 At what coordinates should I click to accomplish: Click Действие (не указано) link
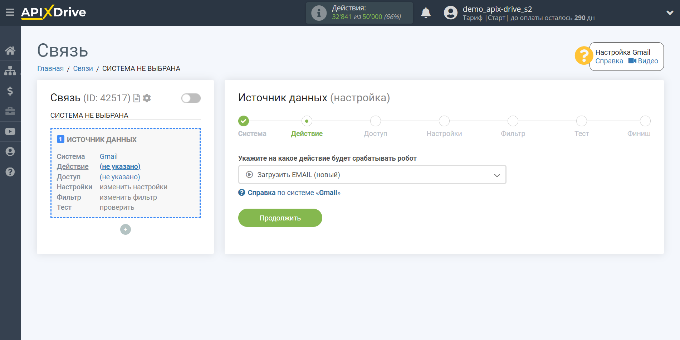tap(120, 166)
